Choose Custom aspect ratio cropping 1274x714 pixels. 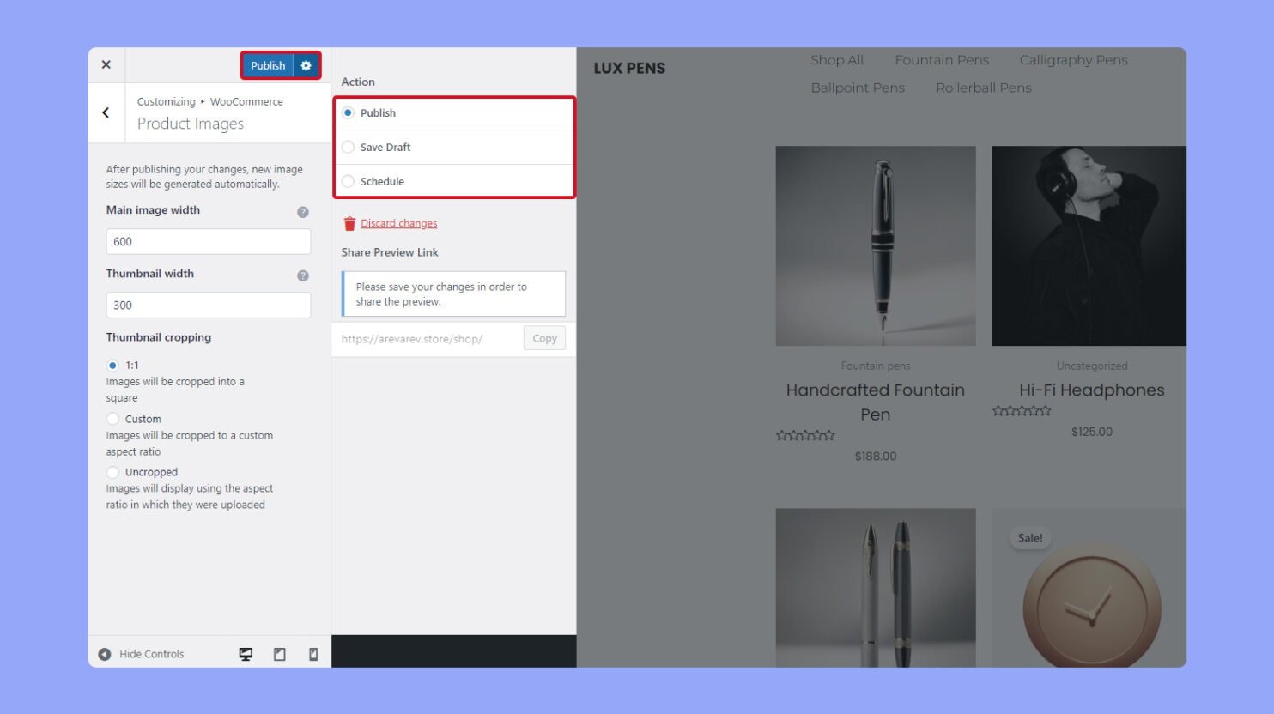tap(112, 419)
